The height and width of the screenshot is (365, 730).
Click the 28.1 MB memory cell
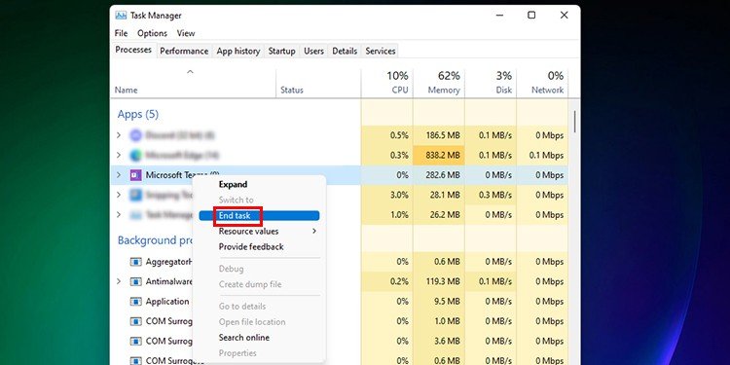pos(439,195)
